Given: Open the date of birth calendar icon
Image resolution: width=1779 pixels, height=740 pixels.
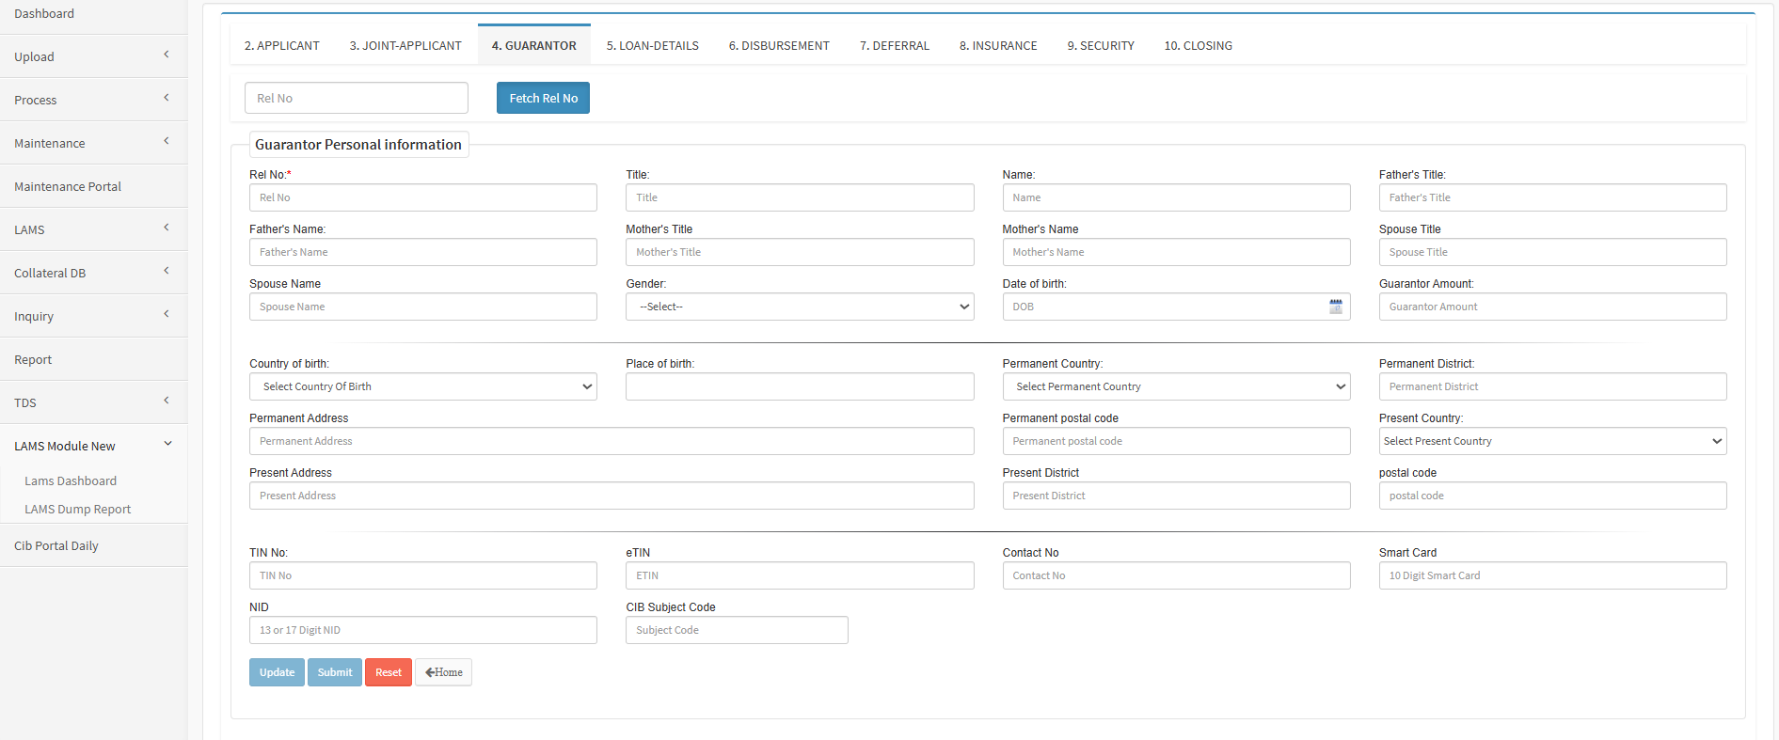Looking at the screenshot, I should coord(1335,307).
